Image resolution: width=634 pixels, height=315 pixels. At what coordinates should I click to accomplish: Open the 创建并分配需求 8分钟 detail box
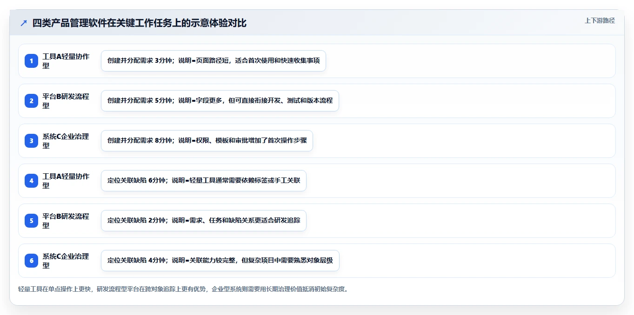point(207,141)
